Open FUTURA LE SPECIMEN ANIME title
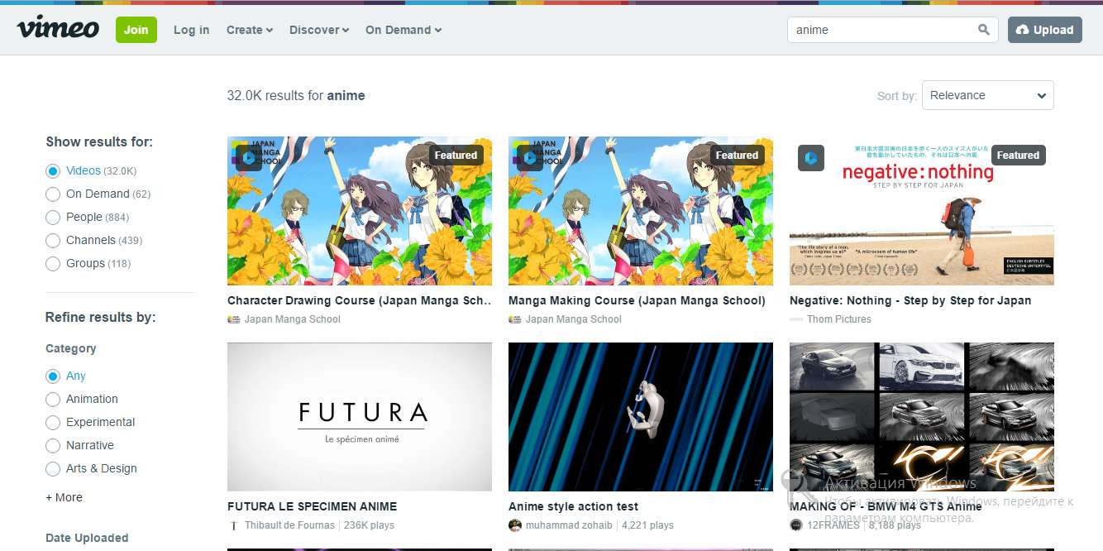The width and height of the screenshot is (1103, 551). click(x=312, y=506)
